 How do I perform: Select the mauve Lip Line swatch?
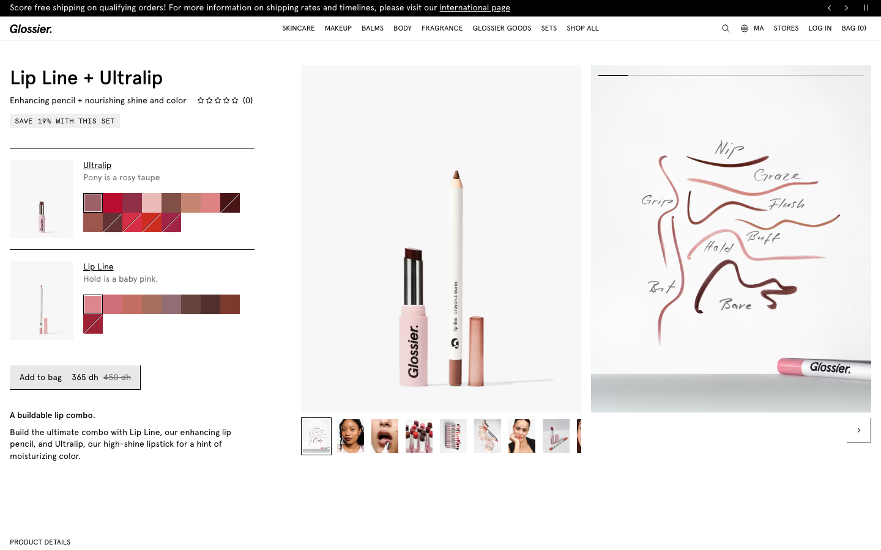[171, 304]
